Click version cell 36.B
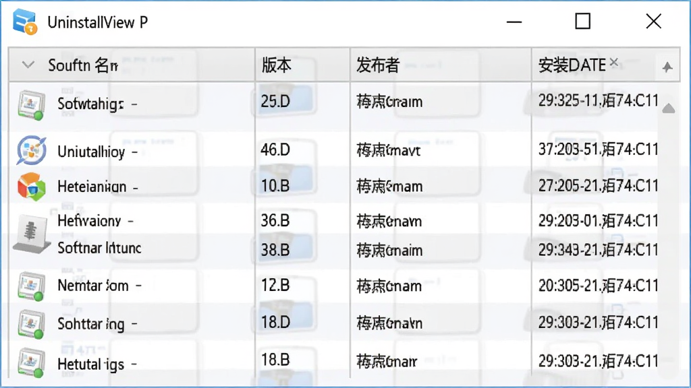The image size is (691, 388). (275, 220)
